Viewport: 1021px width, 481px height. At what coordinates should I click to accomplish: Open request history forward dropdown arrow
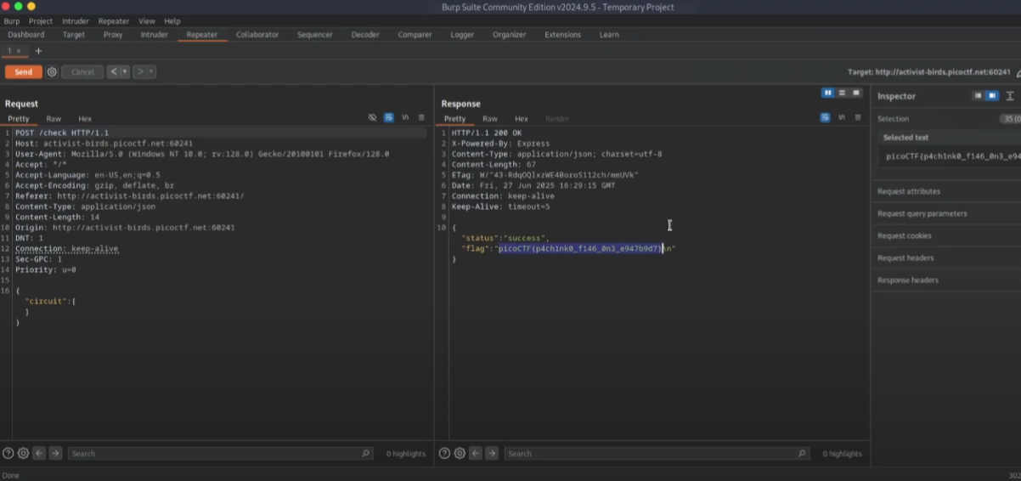[x=152, y=72]
